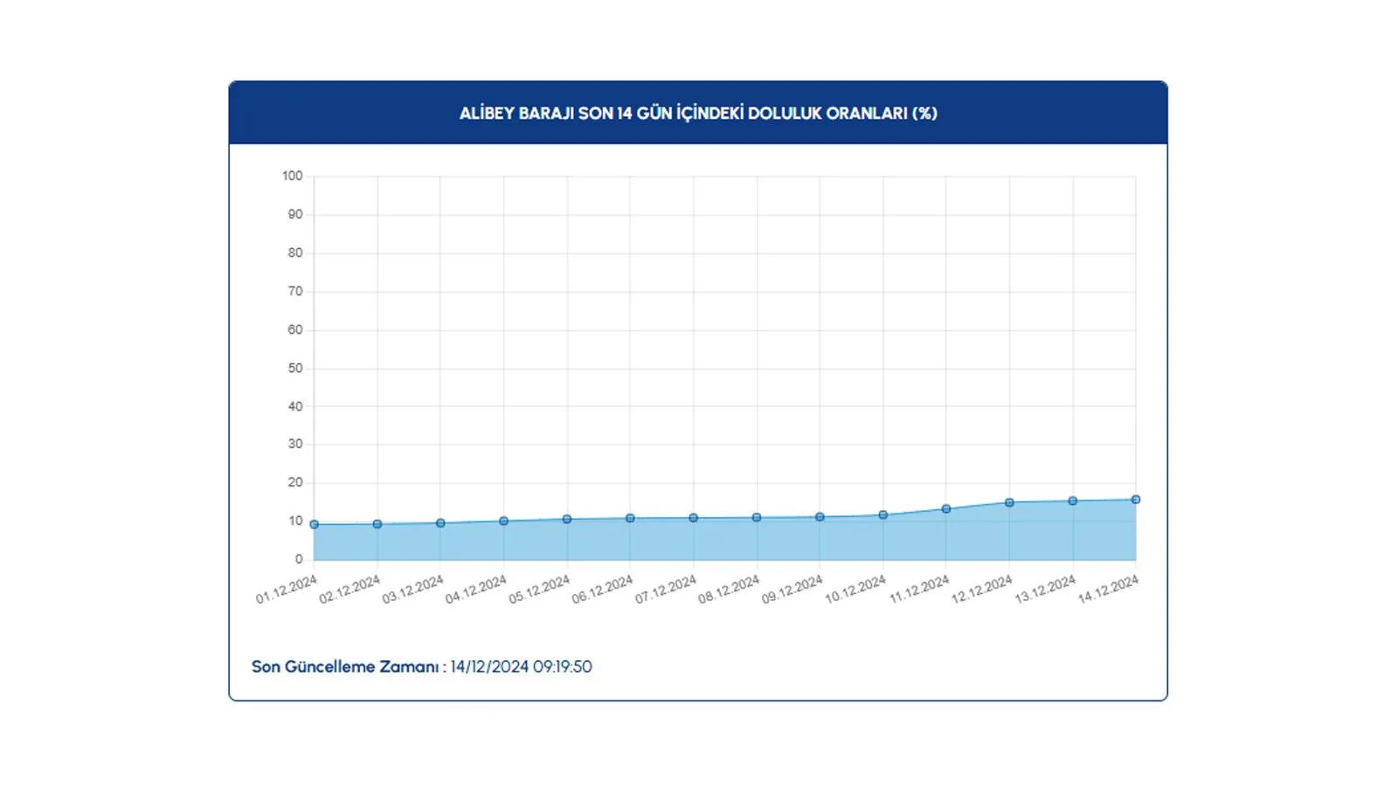Click the 01.12.2024 data point marker
The width and height of the screenshot is (1398, 786).
[315, 525]
